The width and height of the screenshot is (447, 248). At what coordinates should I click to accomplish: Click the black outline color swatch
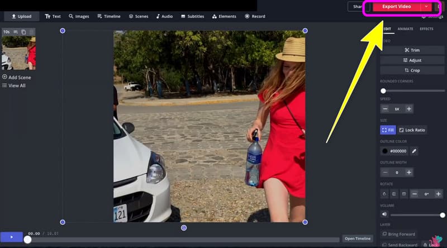[x=385, y=151]
